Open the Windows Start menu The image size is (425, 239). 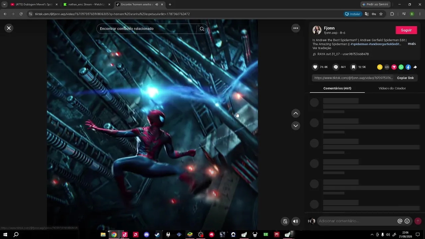5,235
